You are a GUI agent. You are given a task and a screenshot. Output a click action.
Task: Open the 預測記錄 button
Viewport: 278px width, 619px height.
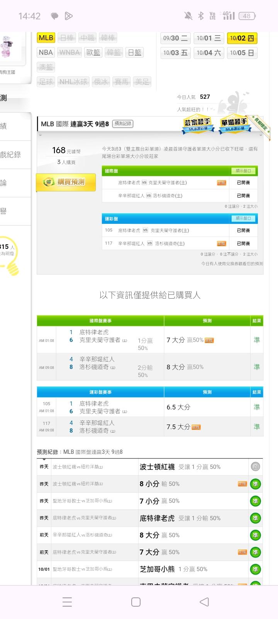123,124
